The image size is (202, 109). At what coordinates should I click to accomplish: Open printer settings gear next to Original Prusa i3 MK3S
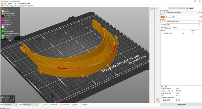coord(201,21)
